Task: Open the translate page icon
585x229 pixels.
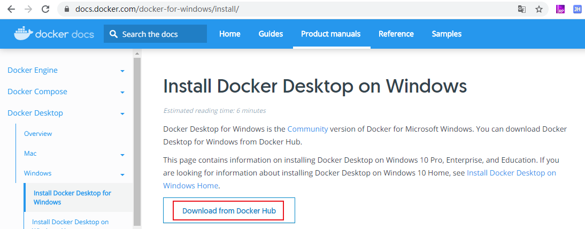Action: coord(522,9)
